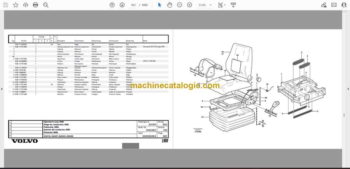Click catalogue id value 20105
This screenshot has height=169, width=350.
[x=152, y=125]
